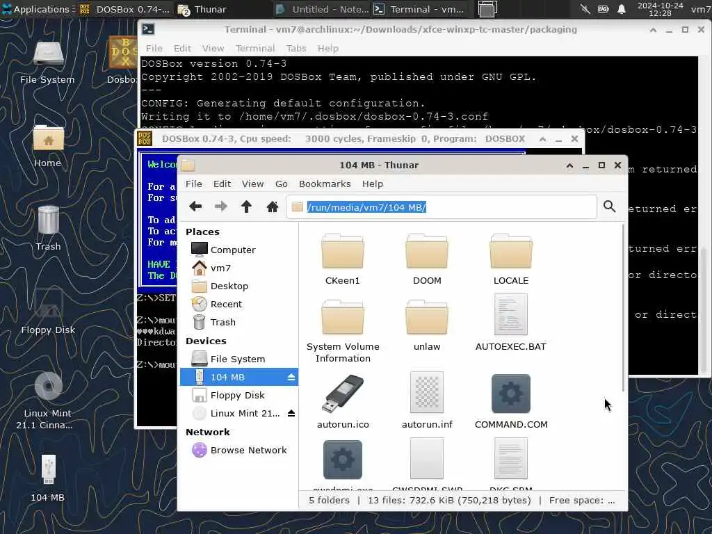
Task: Click the workspace switcher in panel
Action: click(x=487, y=9)
